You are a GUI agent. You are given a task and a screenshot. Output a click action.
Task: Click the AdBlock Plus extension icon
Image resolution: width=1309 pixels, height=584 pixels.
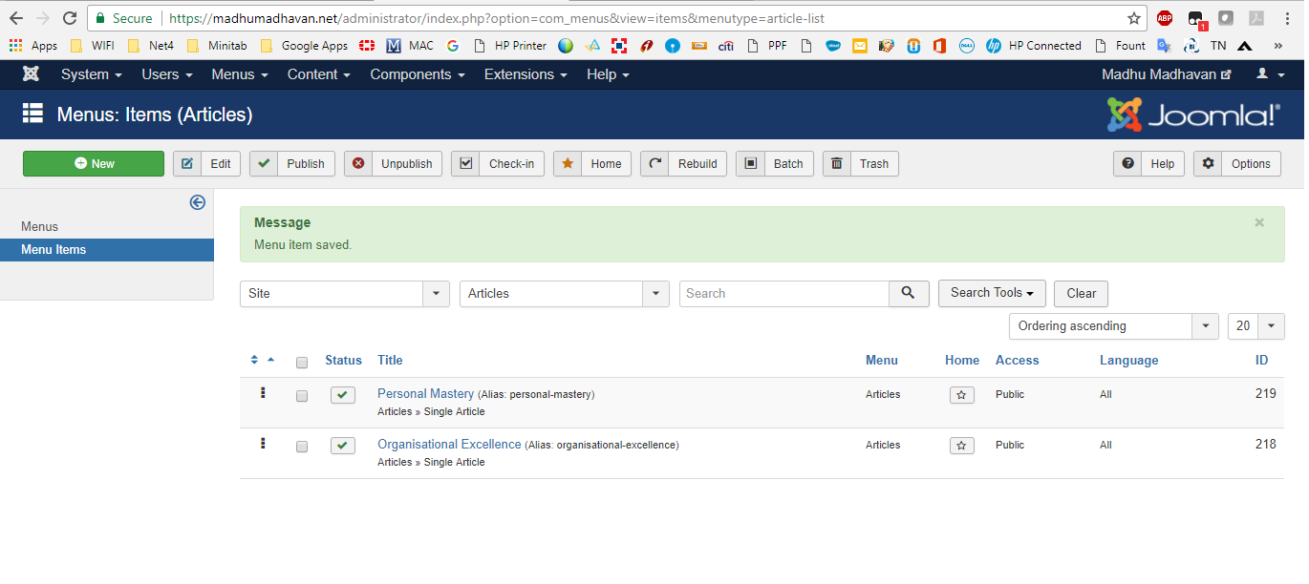coord(1164,18)
